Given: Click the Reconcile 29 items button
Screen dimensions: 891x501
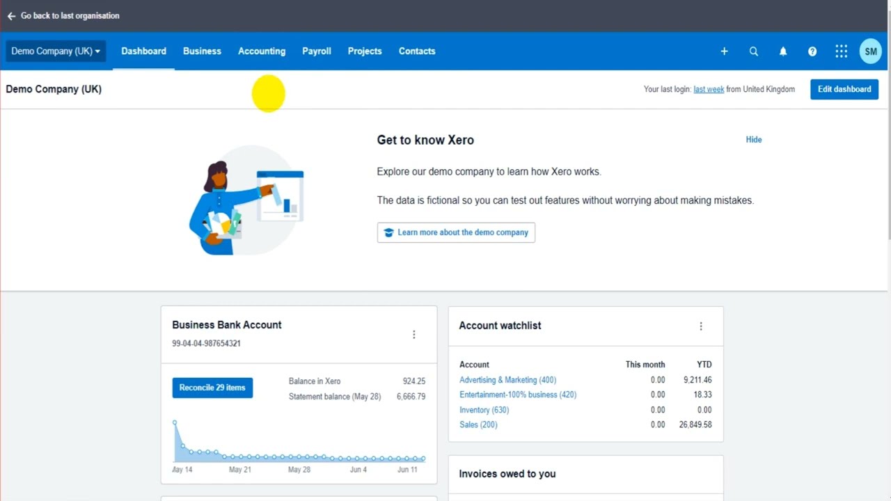Looking at the screenshot, I should 212,388.
